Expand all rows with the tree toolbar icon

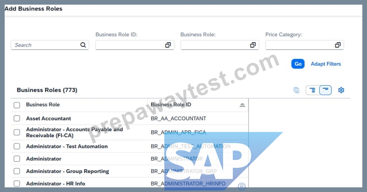pos(313,90)
